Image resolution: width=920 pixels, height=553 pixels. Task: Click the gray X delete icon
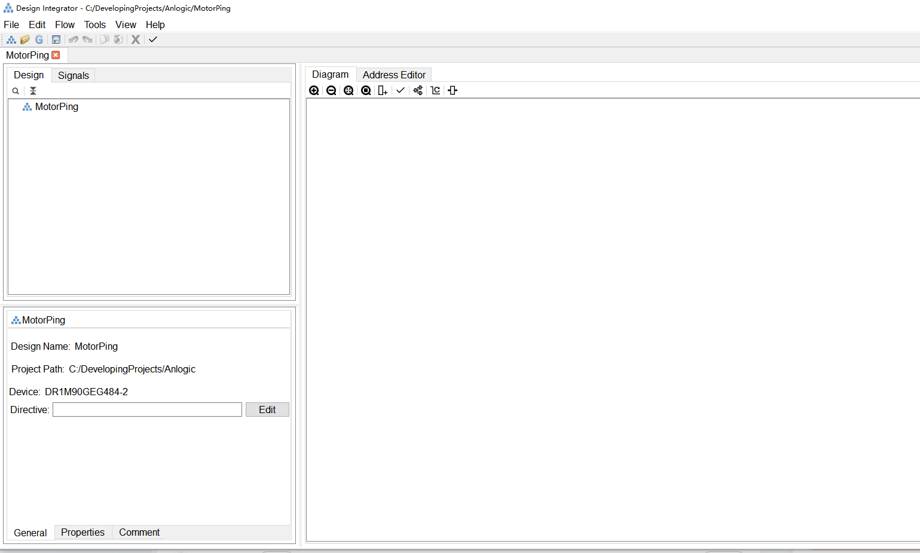(136, 39)
